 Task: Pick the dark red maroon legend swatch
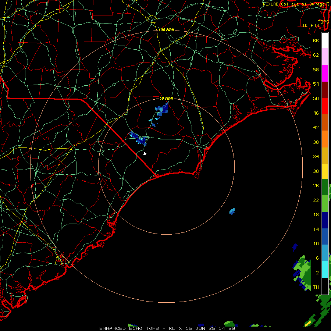(325, 90)
